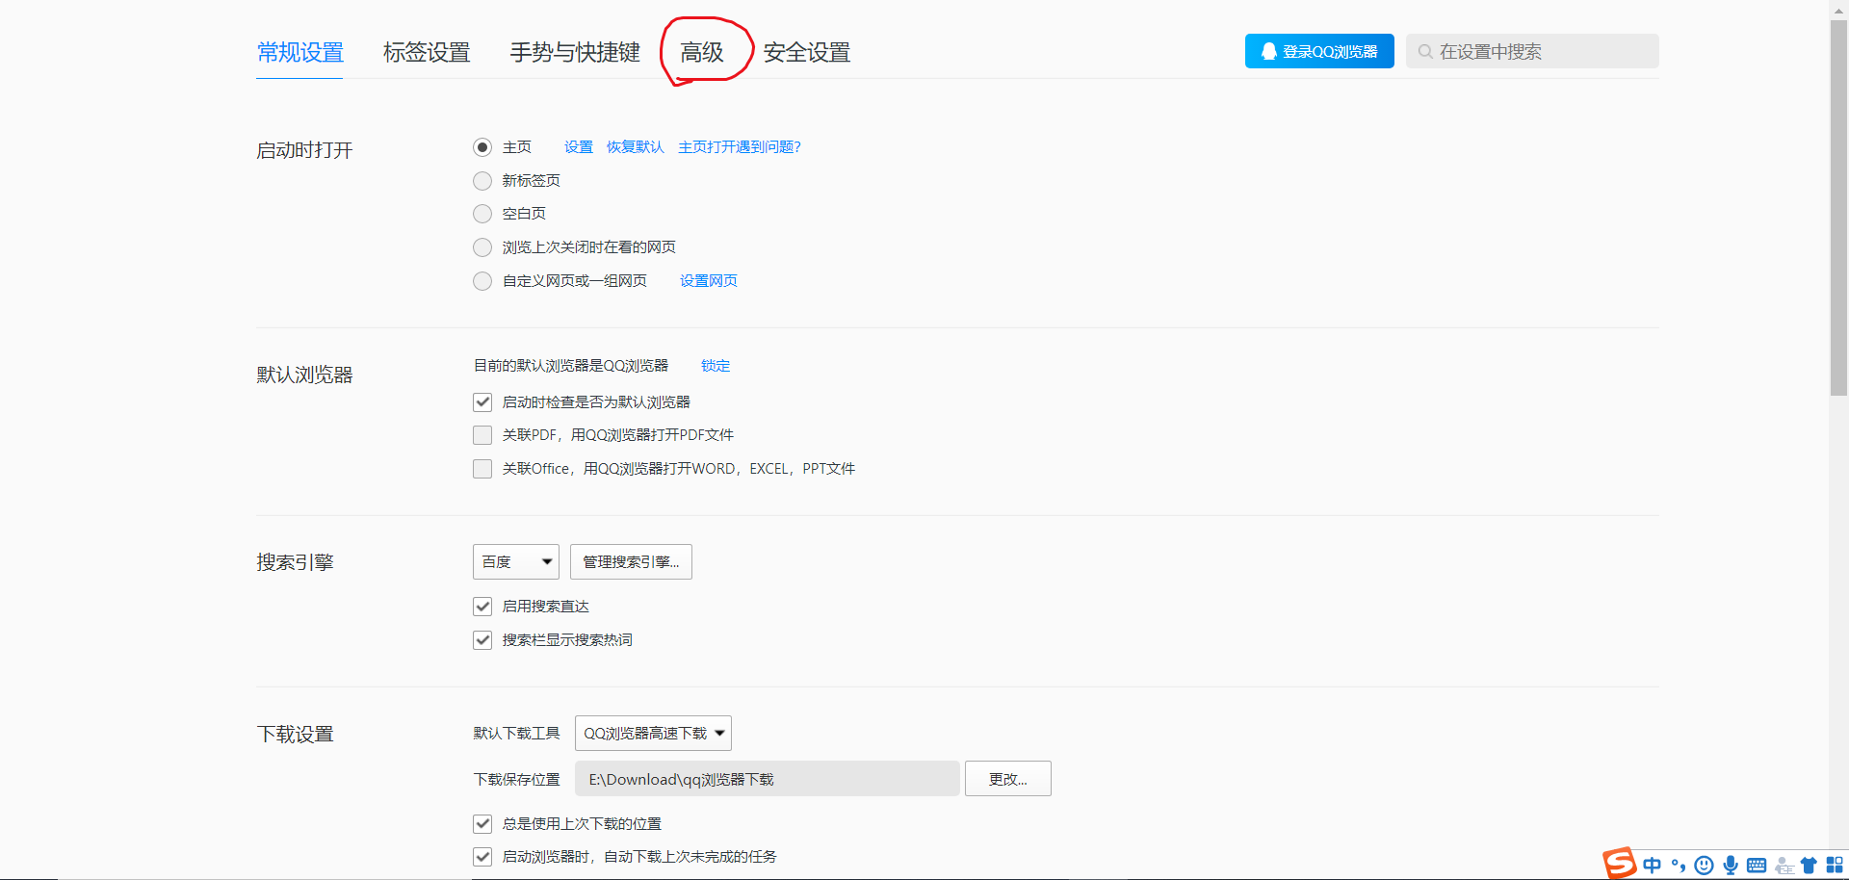Click the 下载设置 section heading
The image size is (1849, 880).
(295, 734)
